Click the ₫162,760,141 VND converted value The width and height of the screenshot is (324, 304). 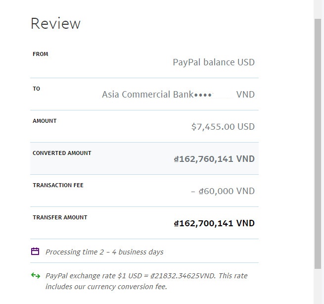tap(214, 159)
